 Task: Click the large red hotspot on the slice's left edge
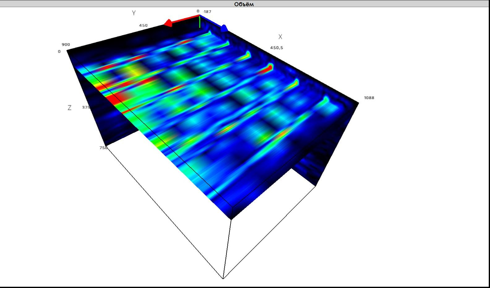click(x=116, y=97)
